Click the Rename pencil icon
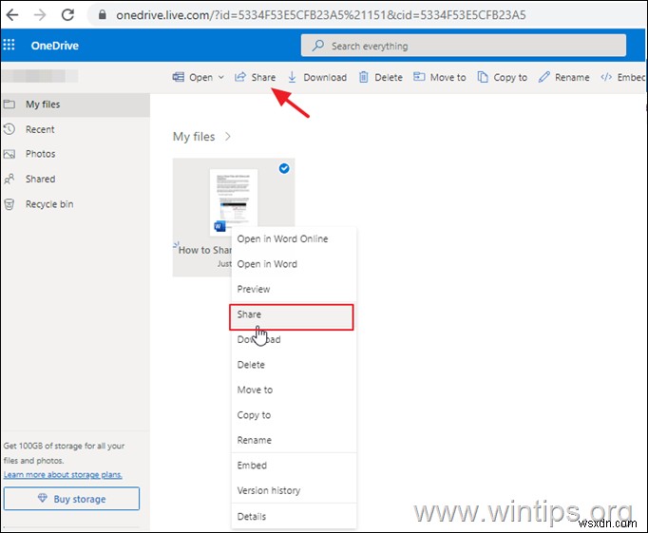This screenshot has width=648, height=533. (x=543, y=77)
